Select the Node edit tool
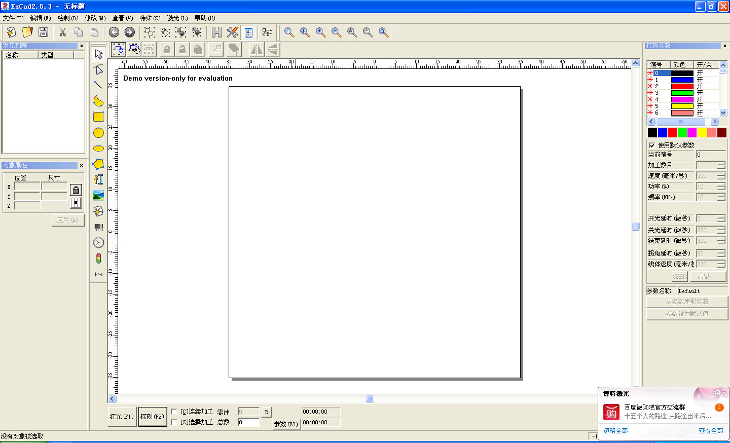The height and width of the screenshot is (443, 730). point(99,69)
